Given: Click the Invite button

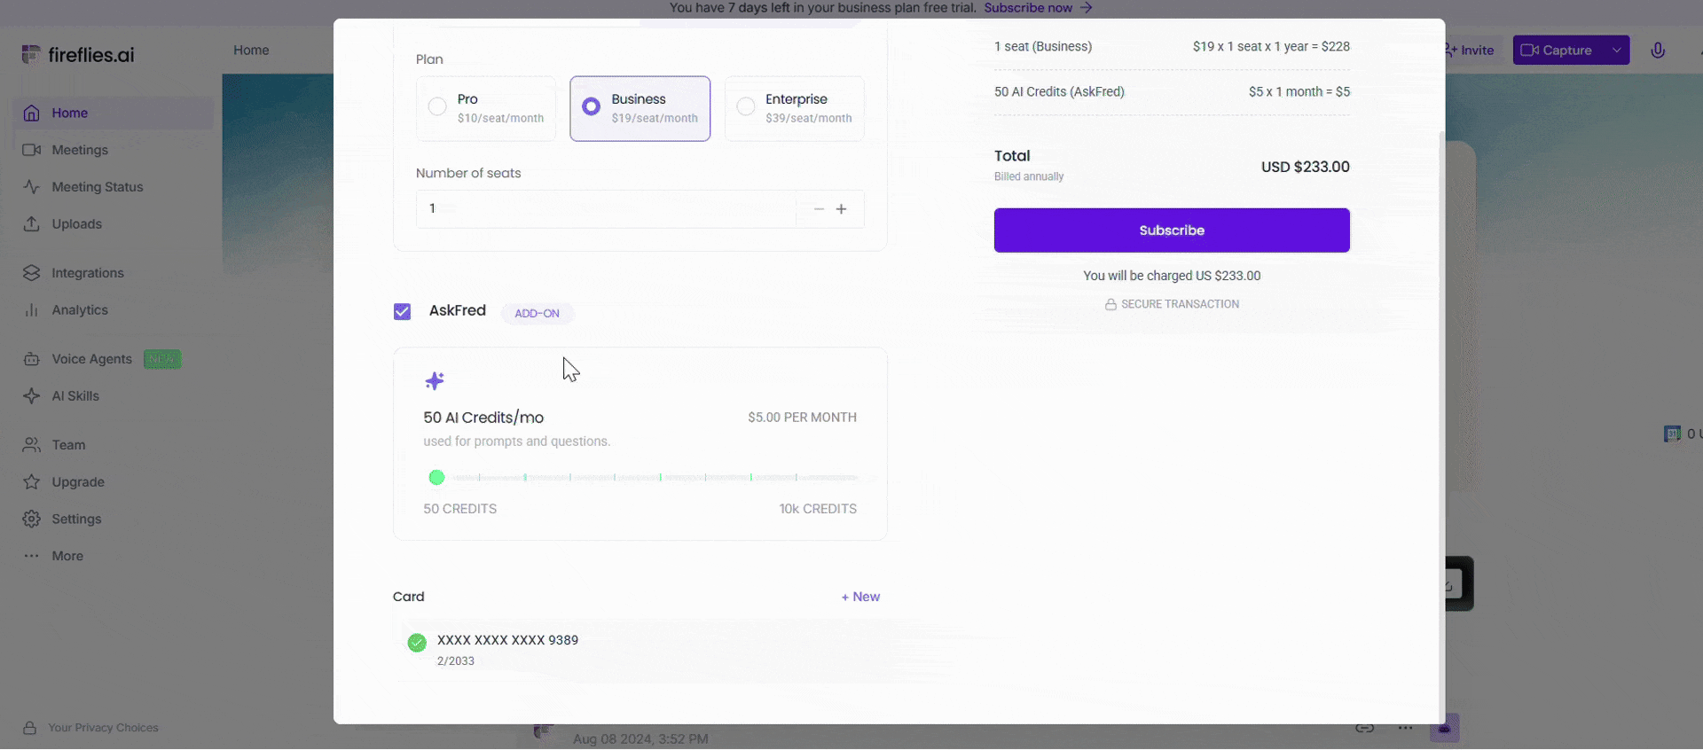Looking at the screenshot, I should [x=1469, y=51].
